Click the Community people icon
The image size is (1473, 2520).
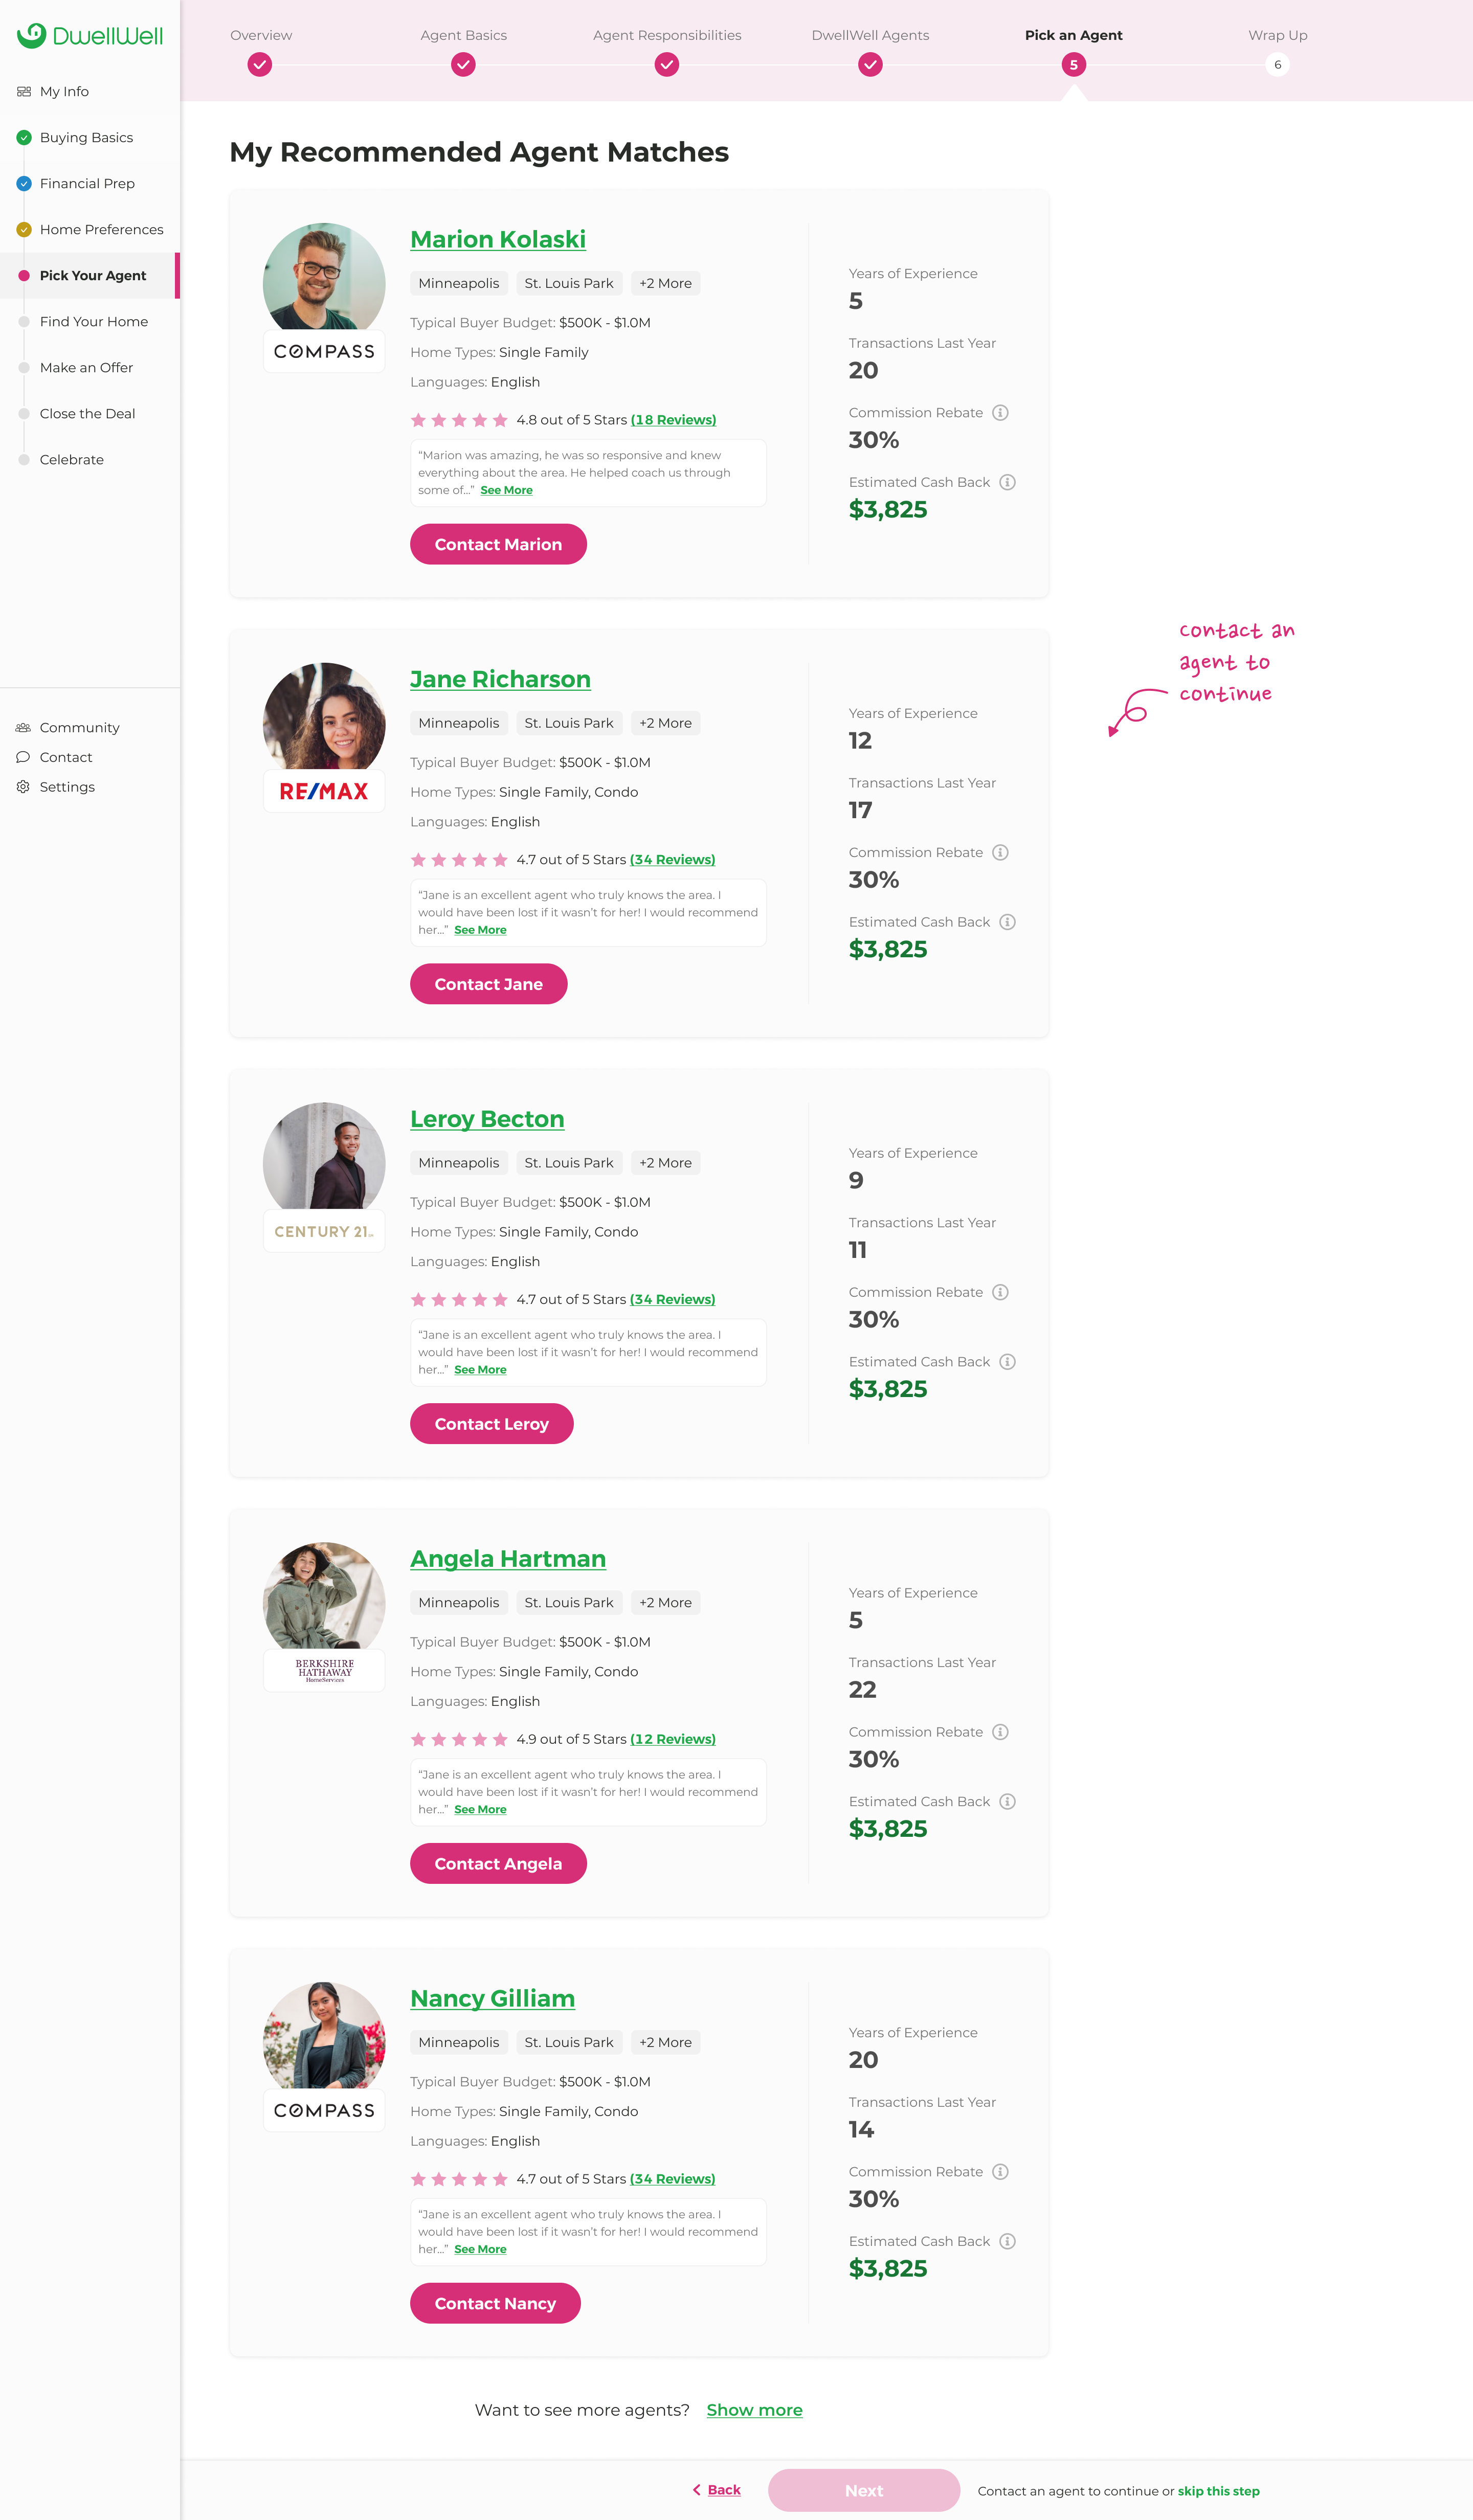coord(23,727)
